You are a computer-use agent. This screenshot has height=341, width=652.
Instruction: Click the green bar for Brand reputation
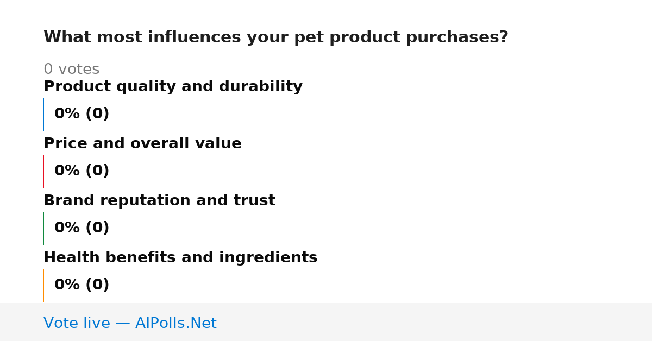pyautogui.click(x=43, y=228)
